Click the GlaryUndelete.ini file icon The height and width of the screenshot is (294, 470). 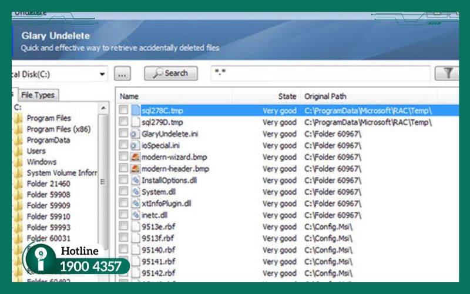136,134
